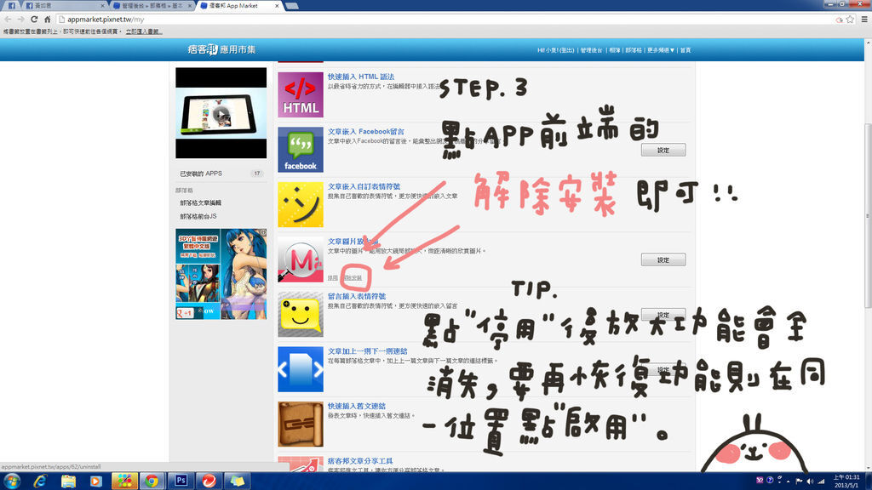Switch to the second Facebook tab

click(x=64, y=6)
